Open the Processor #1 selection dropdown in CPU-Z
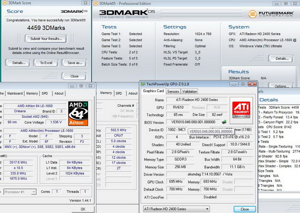This screenshot has width=300, height=213. [20, 192]
